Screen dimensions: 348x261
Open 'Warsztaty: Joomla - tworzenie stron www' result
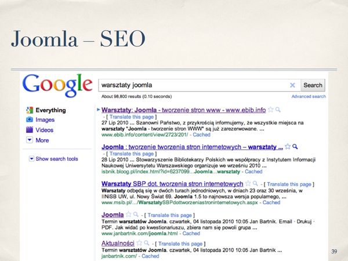pyautogui.click(x=183, y=110)
